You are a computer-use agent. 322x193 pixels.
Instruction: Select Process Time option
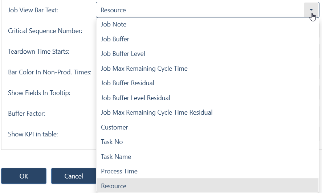coord(208,171)
